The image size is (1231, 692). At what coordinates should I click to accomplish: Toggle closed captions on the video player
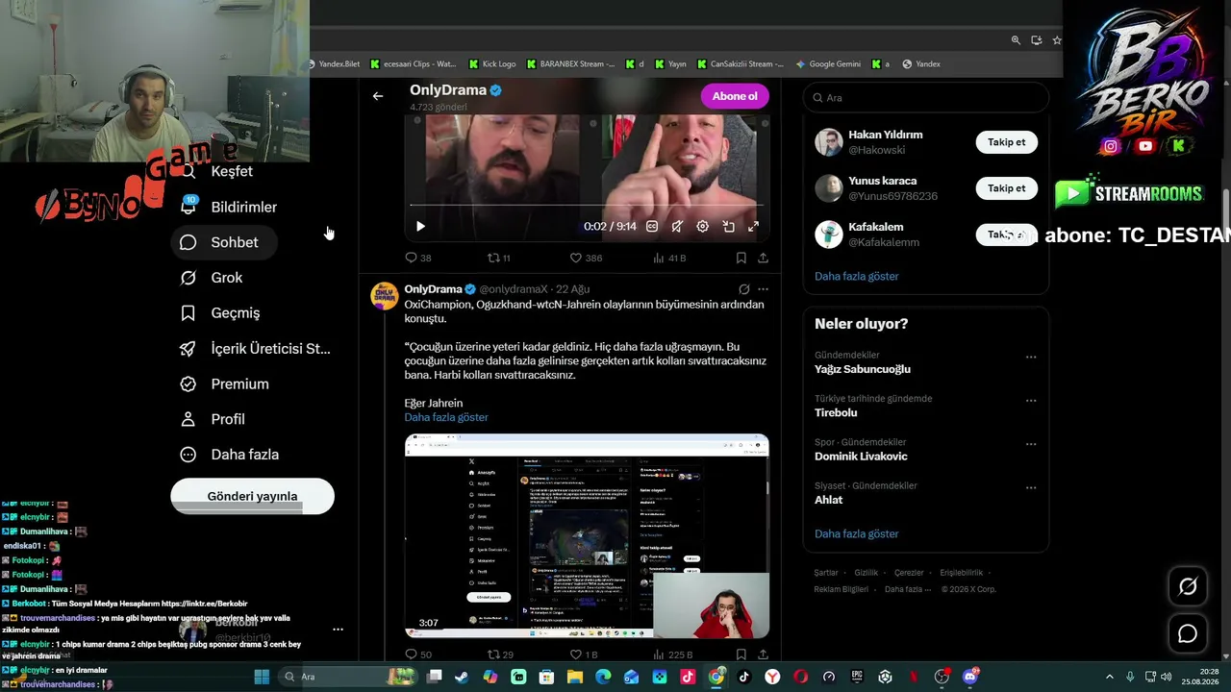652,227
